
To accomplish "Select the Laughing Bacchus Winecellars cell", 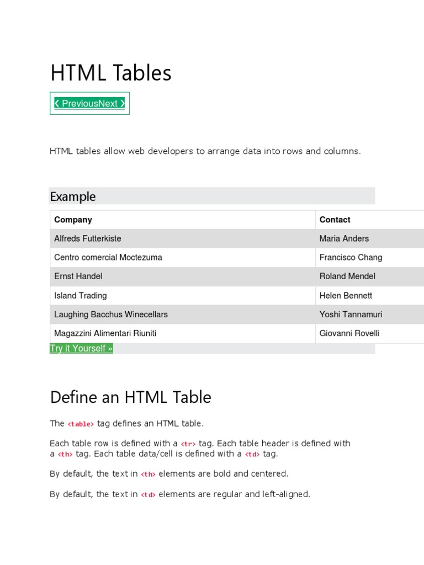I will pyautogui.click(x=111, y=315).
